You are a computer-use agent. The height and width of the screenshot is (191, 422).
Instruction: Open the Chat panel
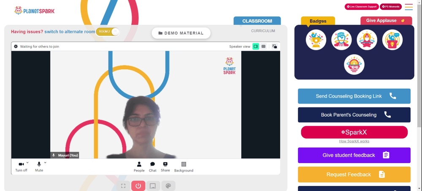pyautogui.click(x=153, y=167)
